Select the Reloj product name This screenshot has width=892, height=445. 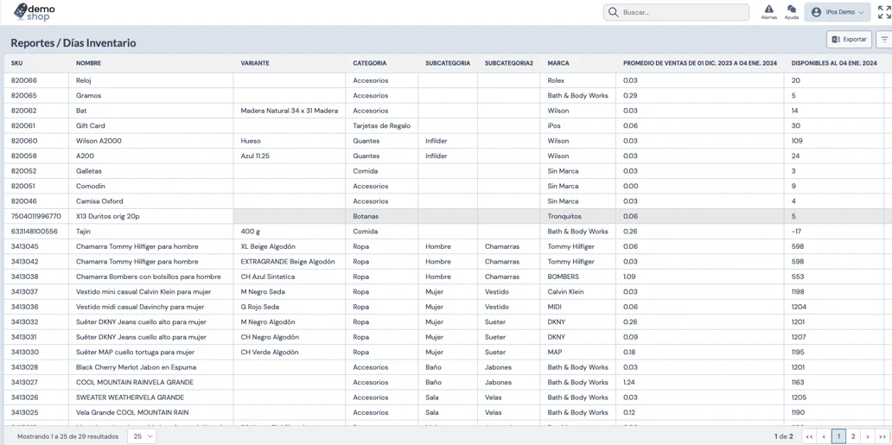click(84, 80)
